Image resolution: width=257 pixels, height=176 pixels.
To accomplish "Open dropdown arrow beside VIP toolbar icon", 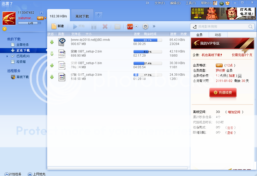I will [x=136, y=26].
